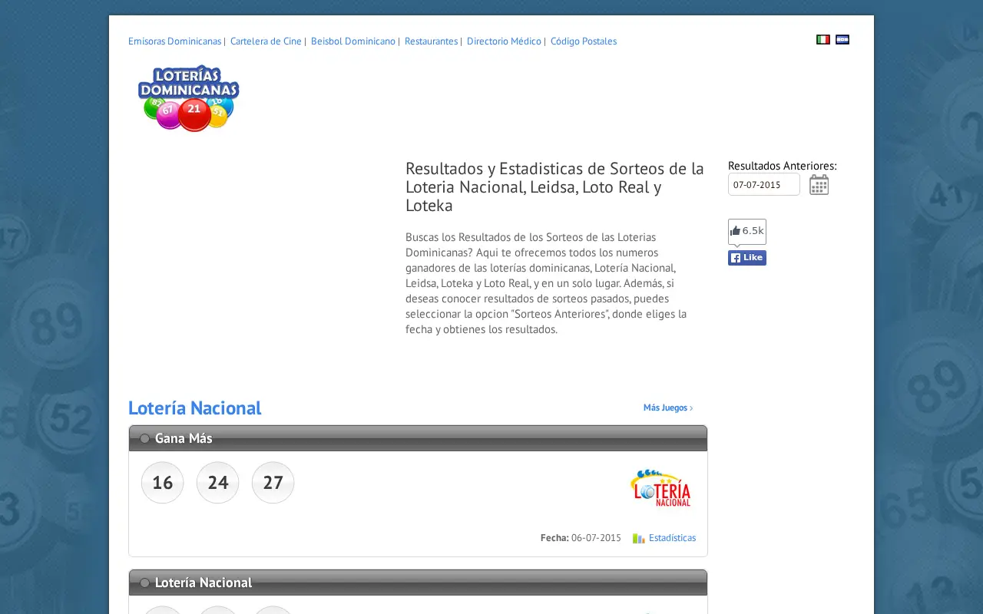The width and height of the screenshot is (983, 614).
Task: Switch language with the green-red flag
Action: (823, 40)
